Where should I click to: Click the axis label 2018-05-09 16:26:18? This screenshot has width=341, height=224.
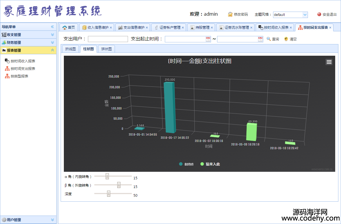[245, 144]
